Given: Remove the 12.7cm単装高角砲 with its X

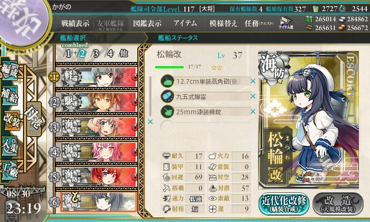Looking at the screenshot, I should pos(253,81).
